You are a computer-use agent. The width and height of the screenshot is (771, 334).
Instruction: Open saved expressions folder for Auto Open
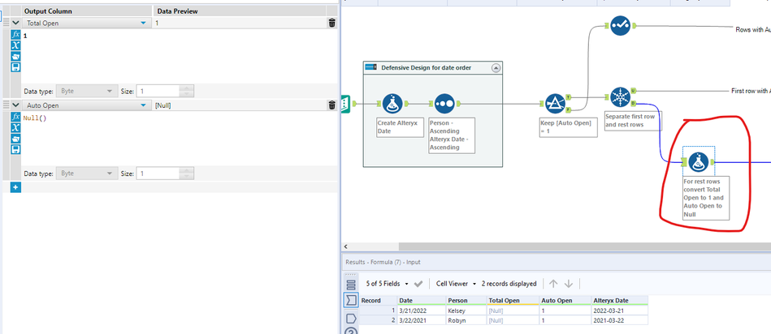[x=15, y=139]
